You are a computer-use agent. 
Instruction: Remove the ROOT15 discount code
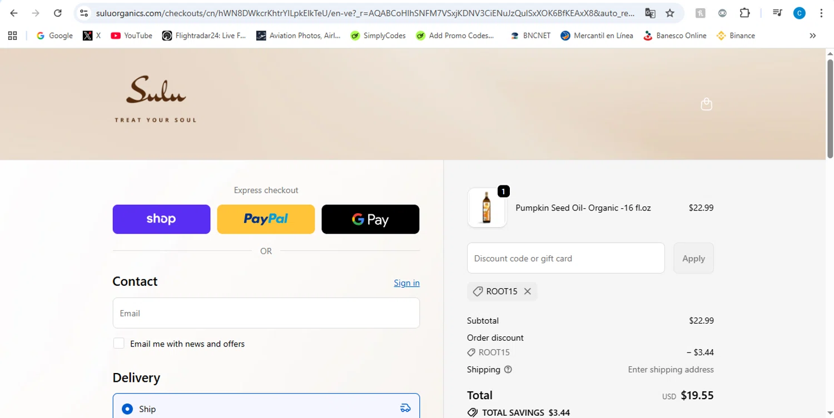pyautogui.click(x=528, y=291)
